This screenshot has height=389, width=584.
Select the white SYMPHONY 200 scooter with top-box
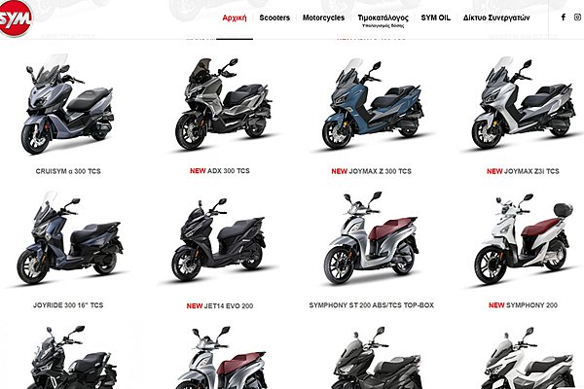coord(524,239)
